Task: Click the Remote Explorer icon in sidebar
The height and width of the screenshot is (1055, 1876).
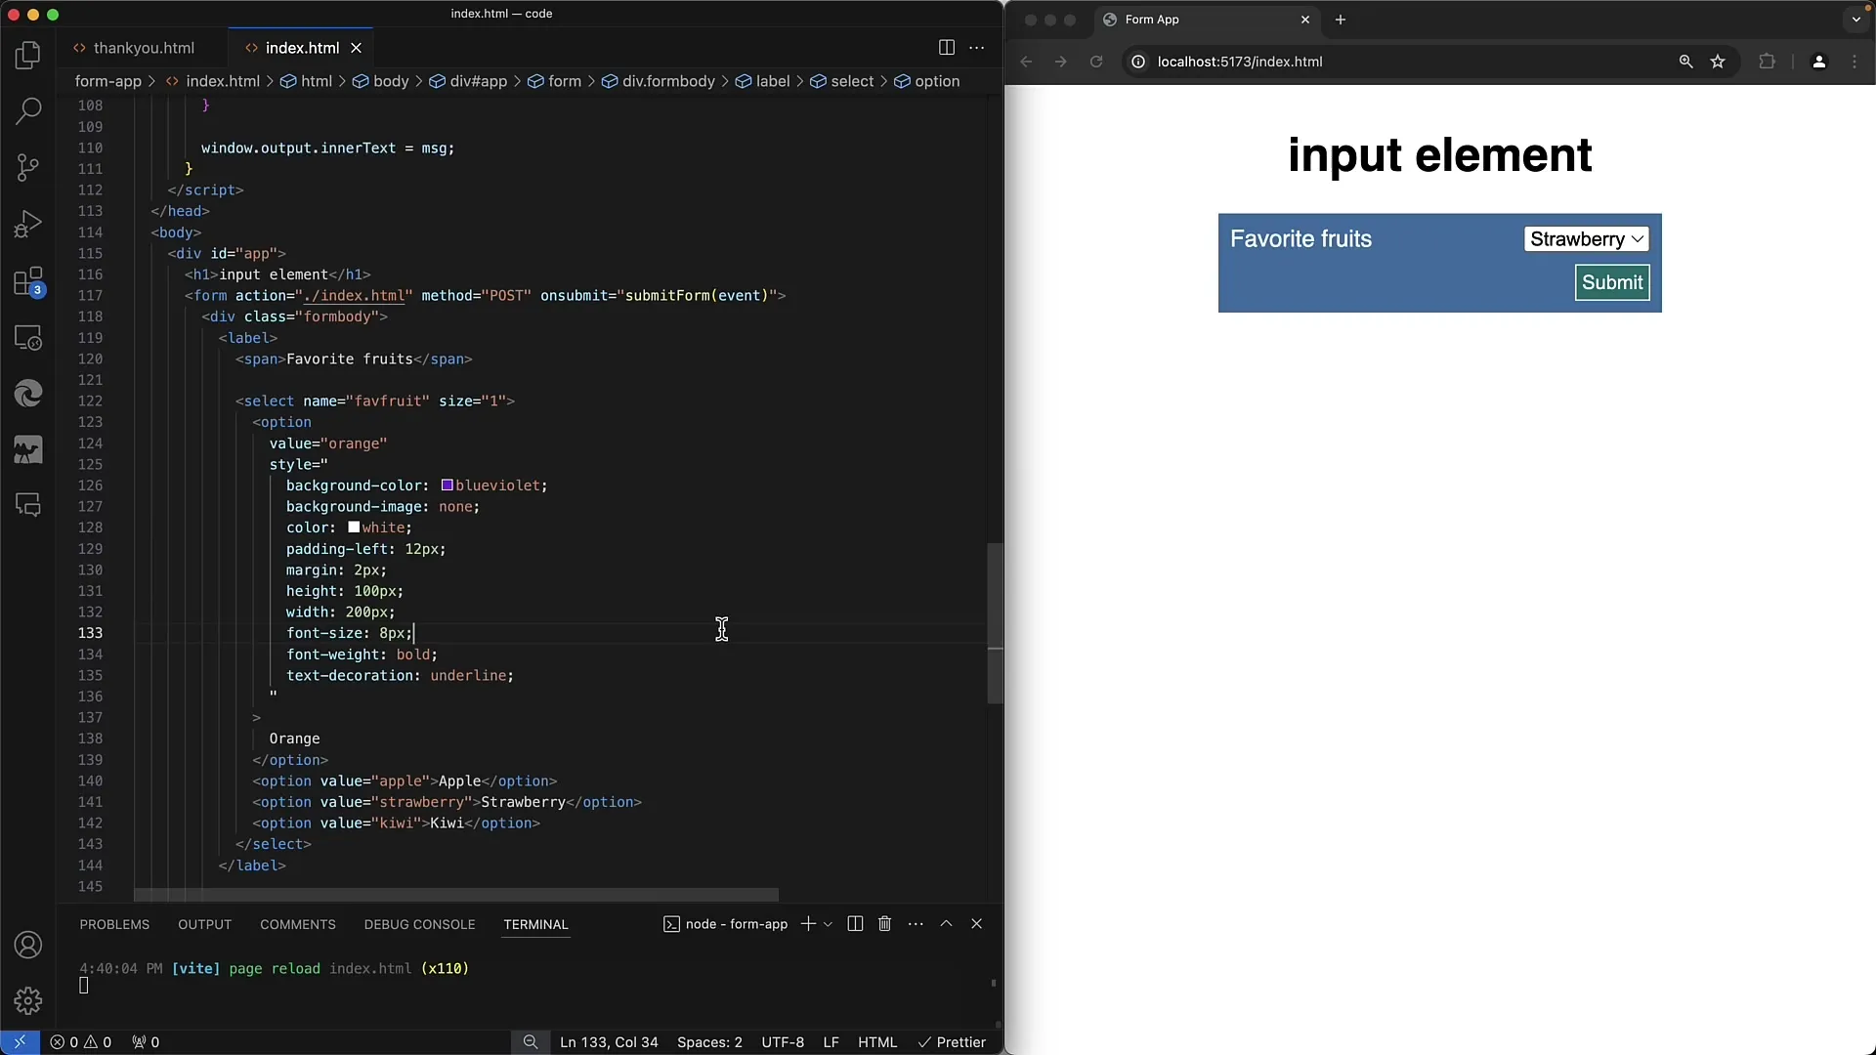Action: tap(28, 337)
